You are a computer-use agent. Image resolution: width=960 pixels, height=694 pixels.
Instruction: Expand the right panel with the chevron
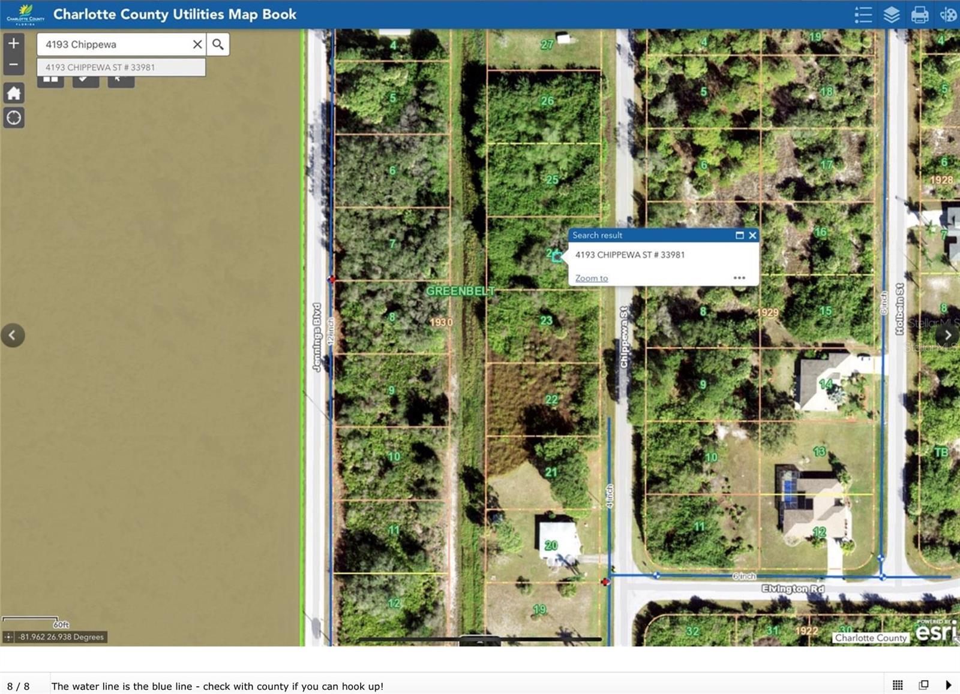pos(947,335)
